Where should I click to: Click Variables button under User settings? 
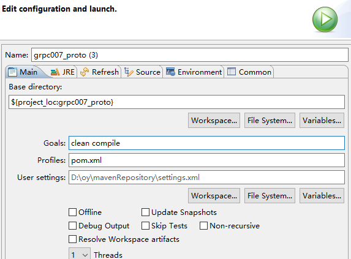coord(322,196)
